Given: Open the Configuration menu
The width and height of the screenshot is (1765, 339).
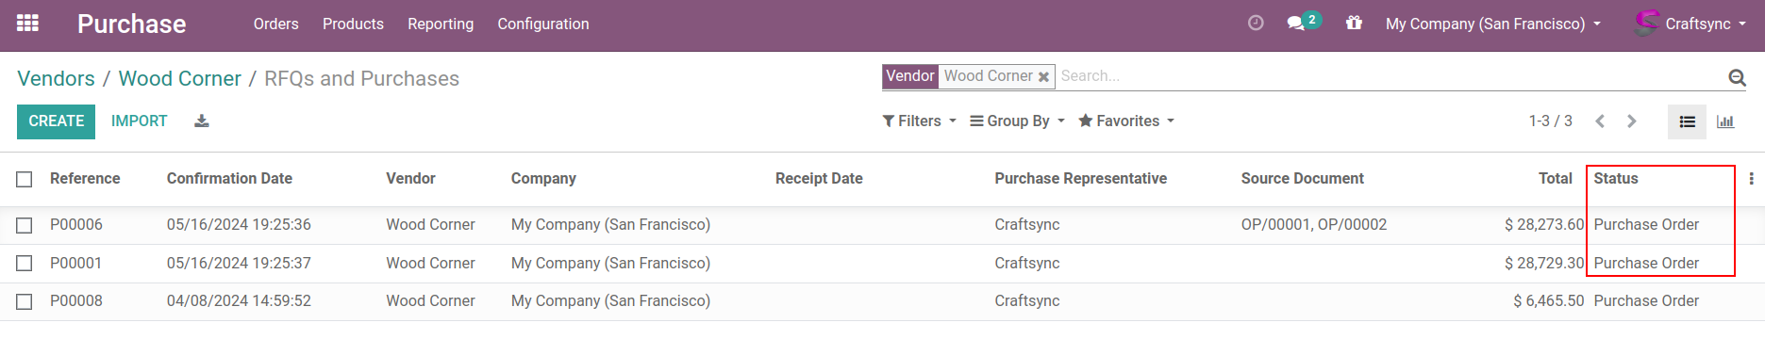Looking at the screenshot, I should 543,24.
